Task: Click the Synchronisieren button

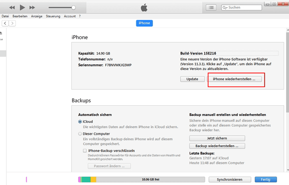Action: pos(230,179)
